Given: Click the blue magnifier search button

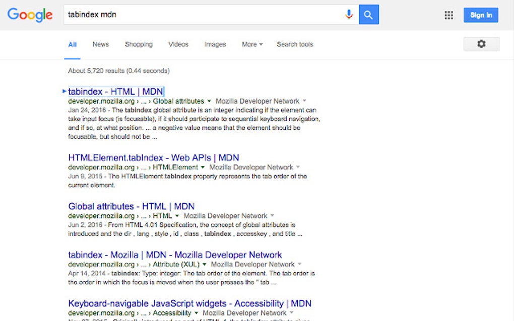Looking at the screenshot, I should tap(368, 15).
